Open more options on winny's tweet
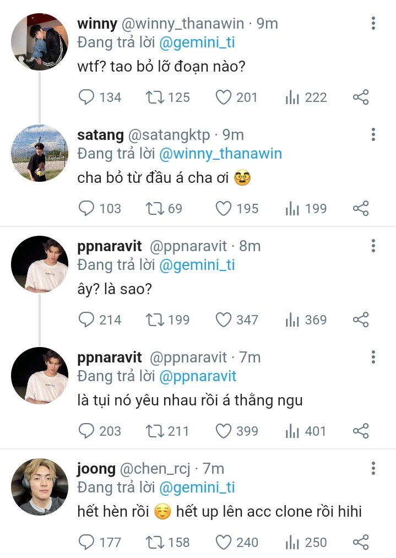Image resolution: width=396 pixels, height=558 pixels. (x=373, y=23)
